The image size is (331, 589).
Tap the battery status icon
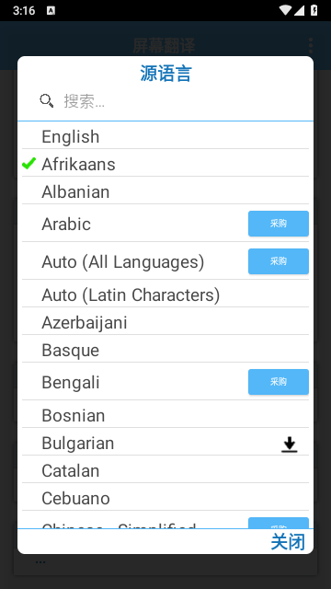(314, 10)
